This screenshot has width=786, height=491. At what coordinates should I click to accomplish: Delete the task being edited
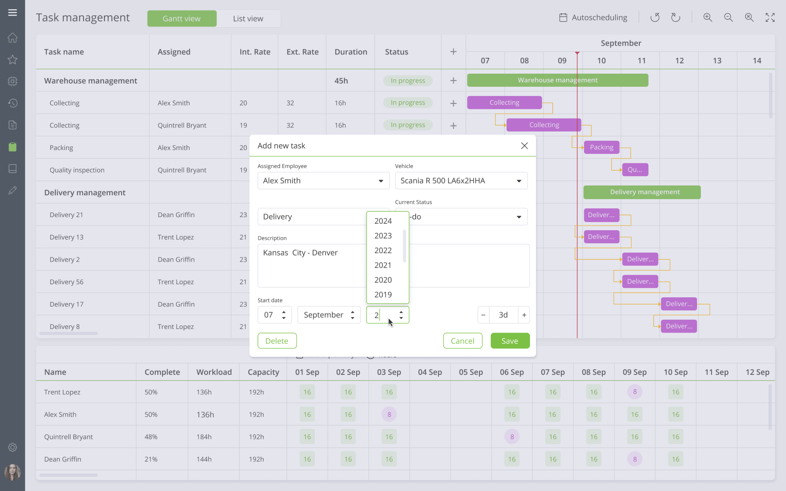(277, 341)
